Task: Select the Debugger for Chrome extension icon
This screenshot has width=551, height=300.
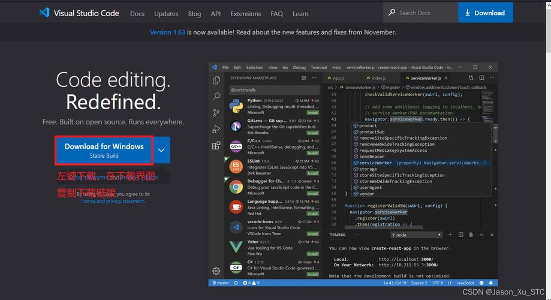Action: tap(236, 187)
